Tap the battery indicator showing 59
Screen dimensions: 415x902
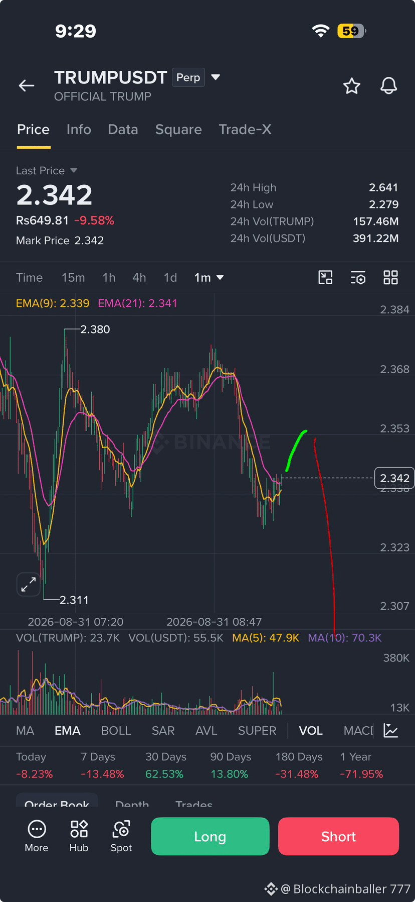click(351, 31)
